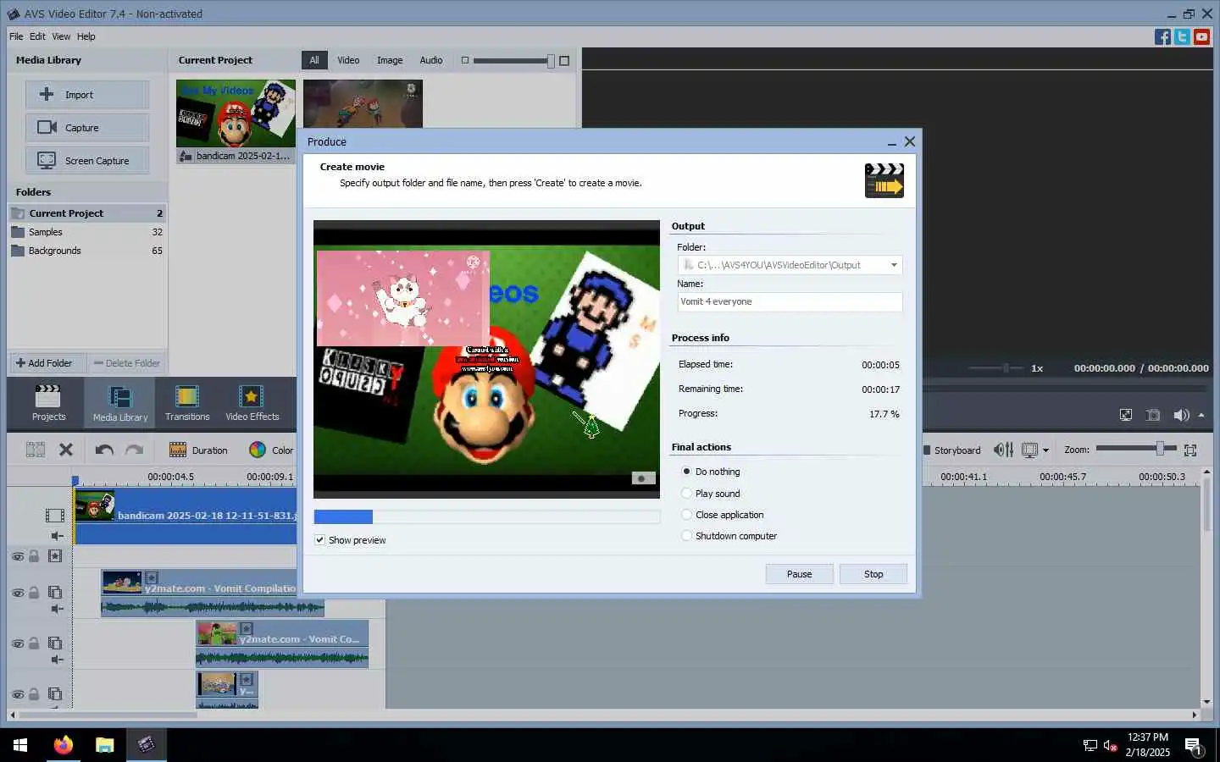Open the Color correction tool

tap(271, 450)
